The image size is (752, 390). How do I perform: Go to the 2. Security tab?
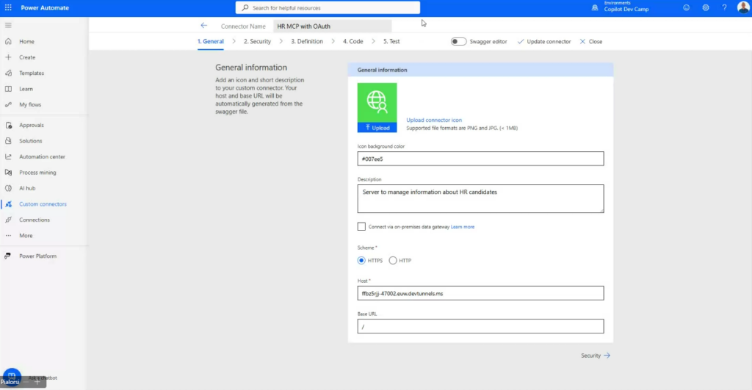point(257,42)
